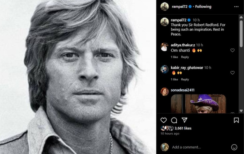
Task: Share post with paper plane icon
Action: point(184,120)
